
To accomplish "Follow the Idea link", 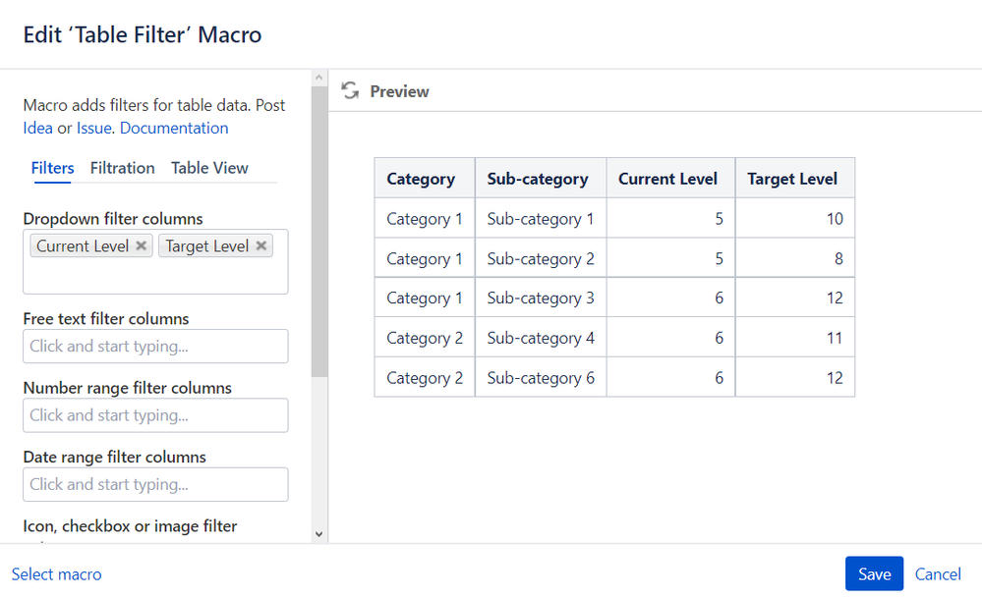I will coord(37,128).
